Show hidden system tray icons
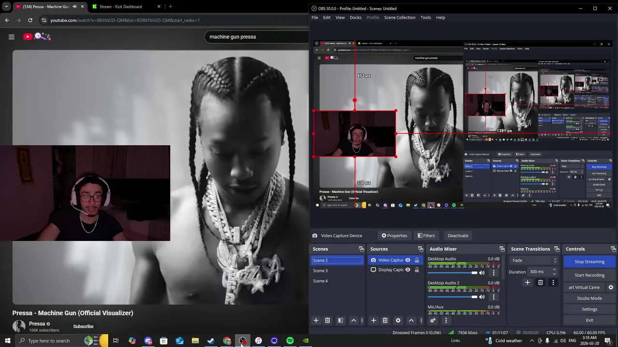The image size is (618, 347). (532, 341)
